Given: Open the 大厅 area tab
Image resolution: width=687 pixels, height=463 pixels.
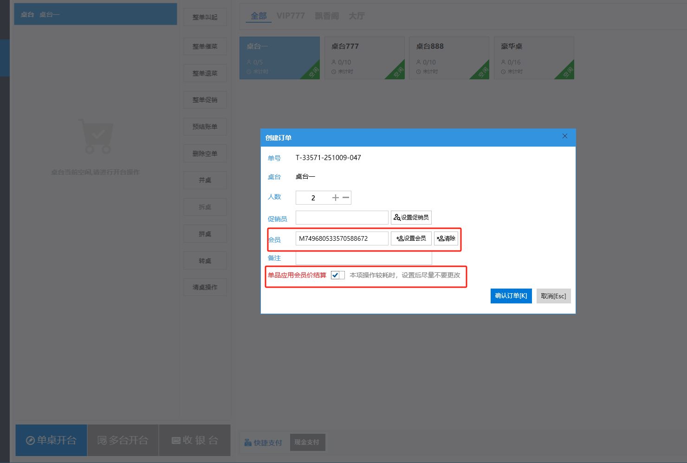Looking at the screenshot, I should point(356,16).
